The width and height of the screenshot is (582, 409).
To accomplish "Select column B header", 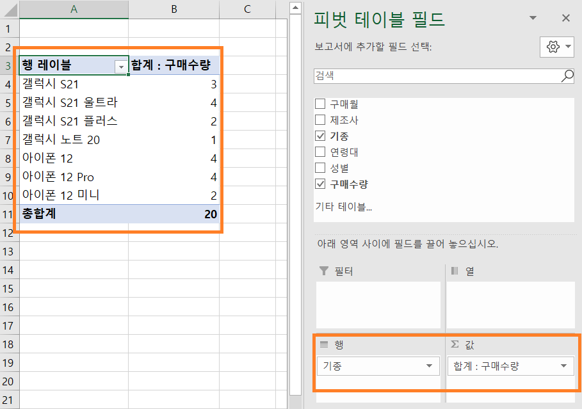I will (174, 9).
